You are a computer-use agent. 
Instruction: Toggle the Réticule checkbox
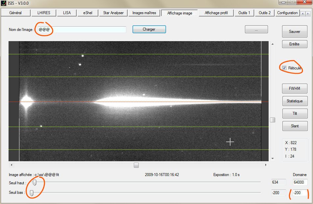click(284, 68)
